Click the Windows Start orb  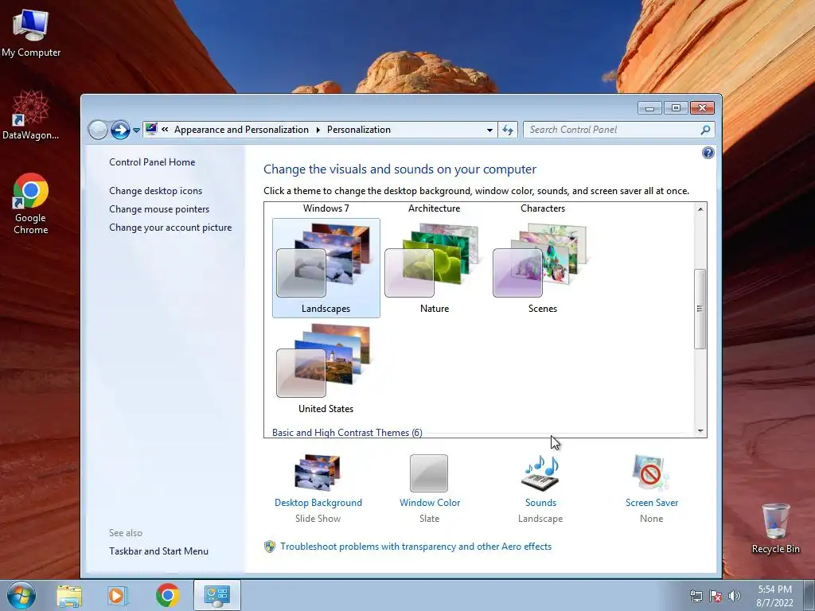(x=21, y=595)
